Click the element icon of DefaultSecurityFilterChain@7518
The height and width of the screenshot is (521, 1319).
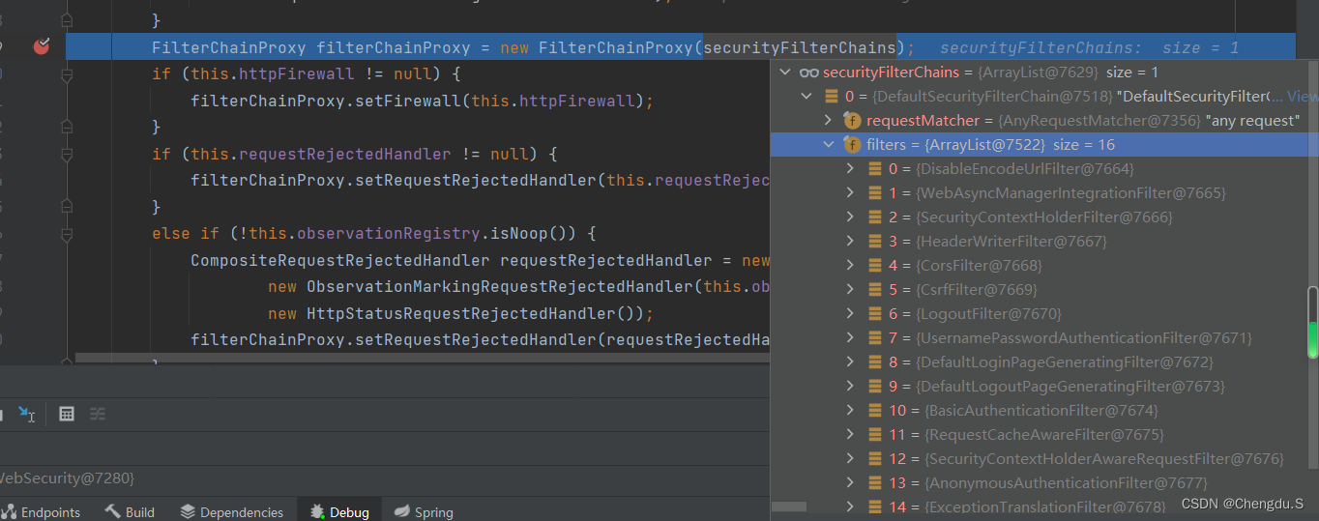click(831, 97)
